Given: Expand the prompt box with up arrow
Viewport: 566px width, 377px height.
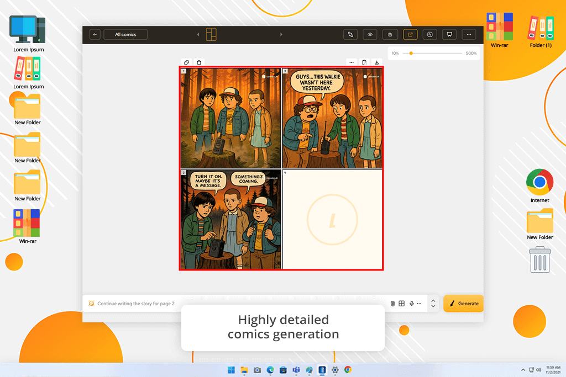Looking at the screenshot, I should pos(433,301).
